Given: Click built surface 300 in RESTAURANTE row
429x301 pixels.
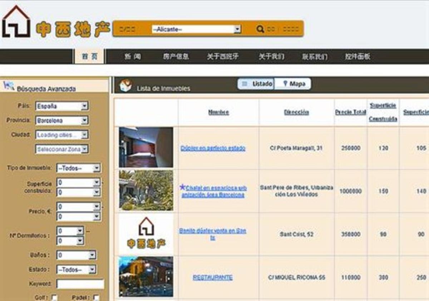Looking at the screenshot, I should click(383, 277).
